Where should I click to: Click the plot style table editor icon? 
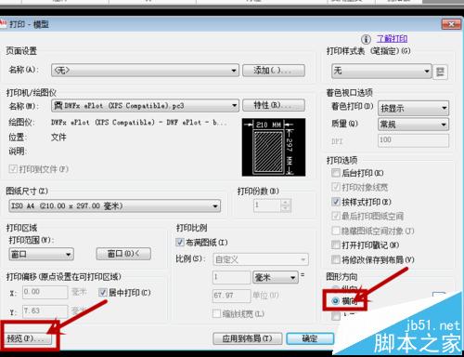[440, 72]
